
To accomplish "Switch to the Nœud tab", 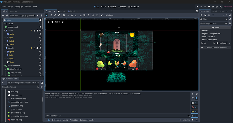I will click(214, 11).
